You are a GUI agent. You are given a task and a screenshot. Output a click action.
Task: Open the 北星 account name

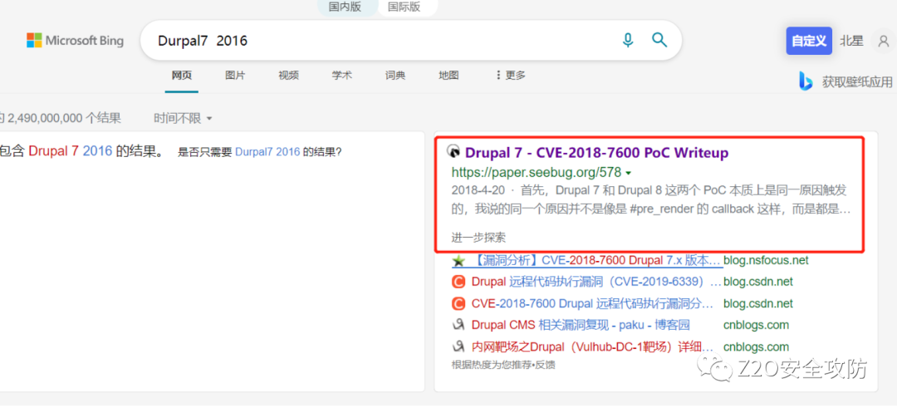pos(852,41)
